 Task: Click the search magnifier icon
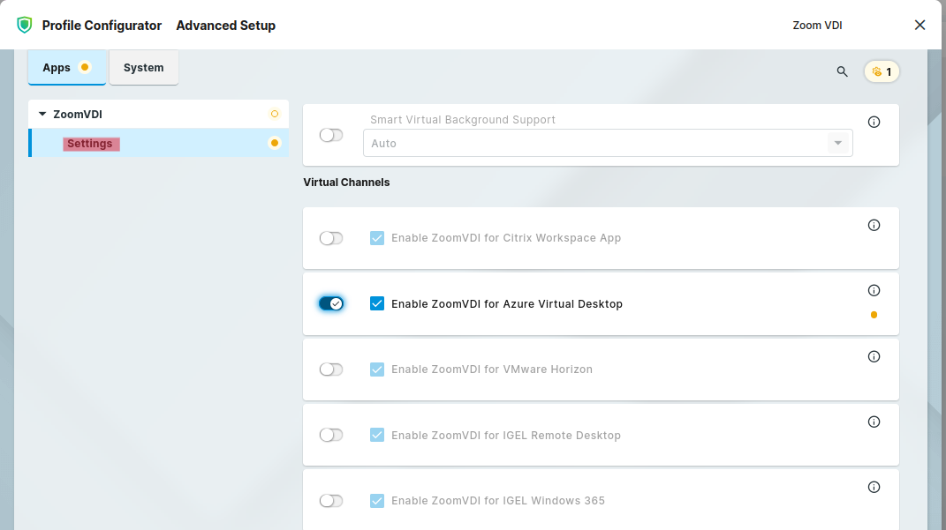pos(842,71)
